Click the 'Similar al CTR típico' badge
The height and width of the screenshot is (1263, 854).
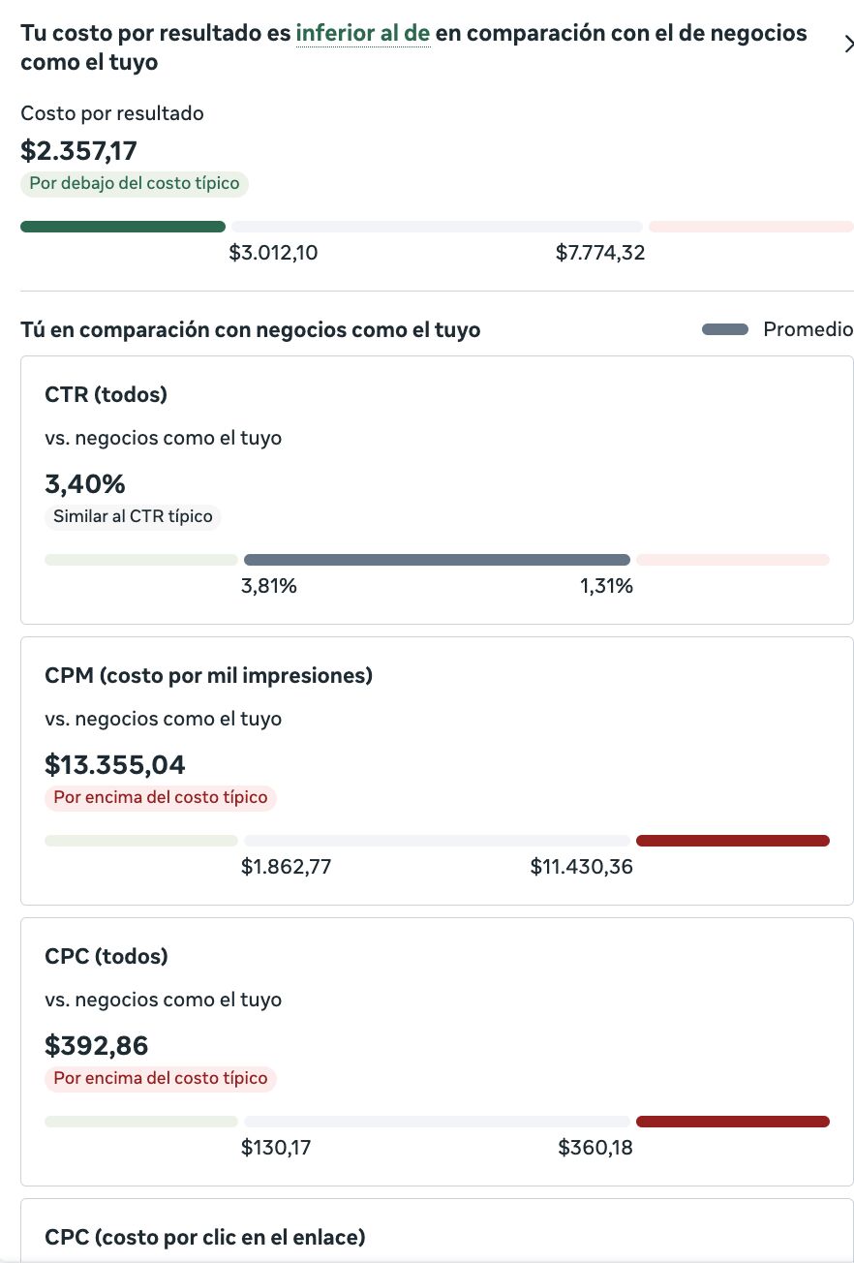pyautogui.click(x=133, y=516)
